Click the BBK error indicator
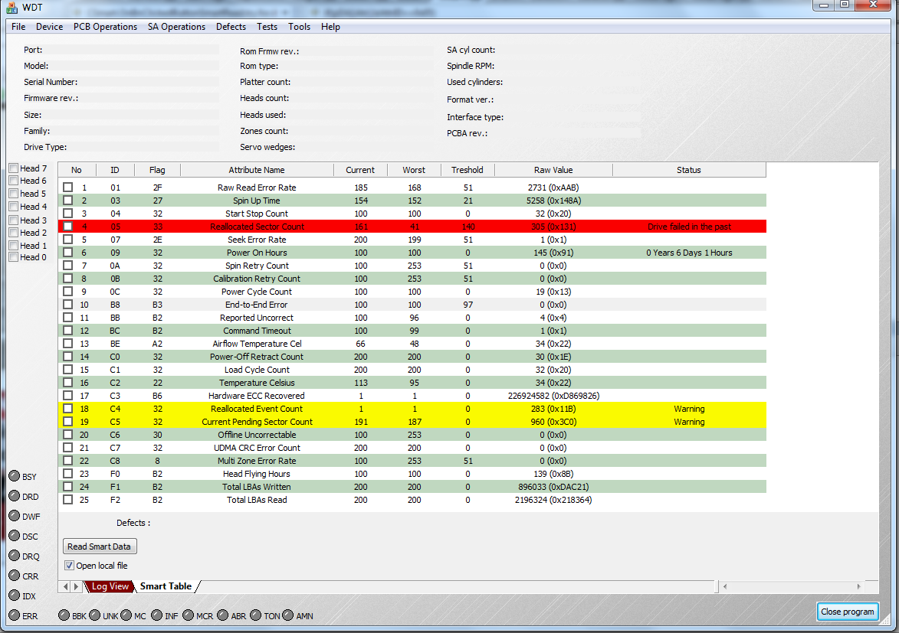 pyautogui.click(x=64, y=615)
